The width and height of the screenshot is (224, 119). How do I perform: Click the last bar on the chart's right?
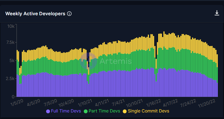click(217, 76)
